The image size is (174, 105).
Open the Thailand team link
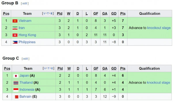(x=26, y=83)
